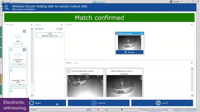Image resolution: width=200 pixels, height=112 pixels.
Task: Click the album scrollbar down arrow
Action: pos(192,96)
